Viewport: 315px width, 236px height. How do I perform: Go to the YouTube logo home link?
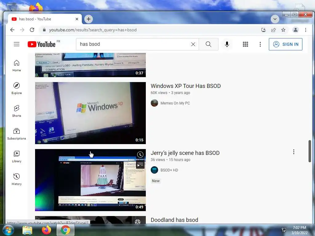coord(42,44)
